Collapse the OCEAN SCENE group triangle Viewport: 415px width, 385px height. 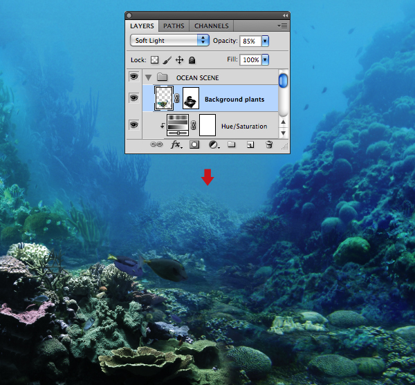point(148,77)
